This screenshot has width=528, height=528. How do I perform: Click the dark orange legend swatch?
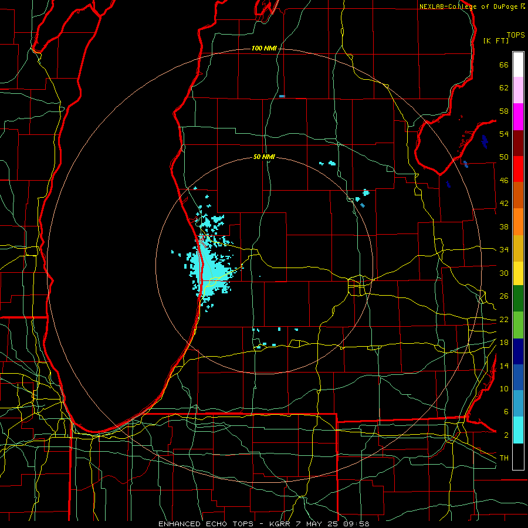[x=518, y=195]
